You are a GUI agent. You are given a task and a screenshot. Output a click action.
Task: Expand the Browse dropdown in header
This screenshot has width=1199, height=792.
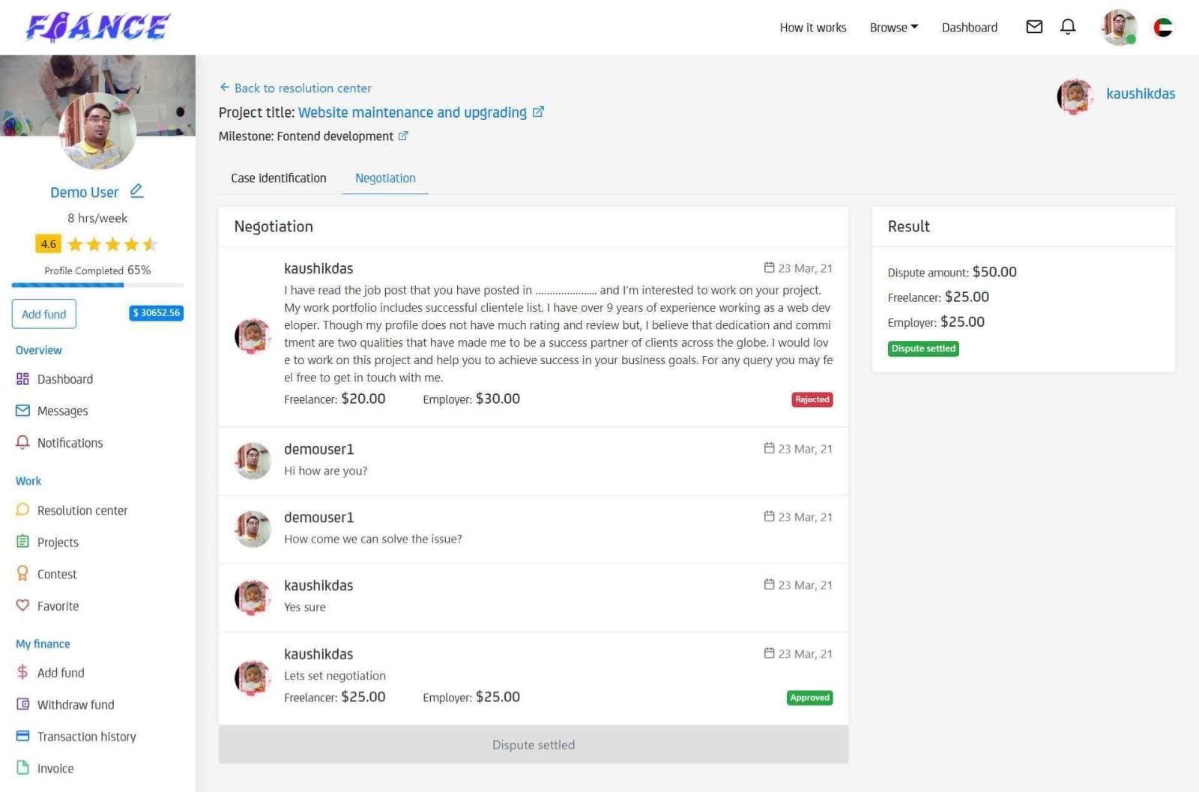point(894,28)
